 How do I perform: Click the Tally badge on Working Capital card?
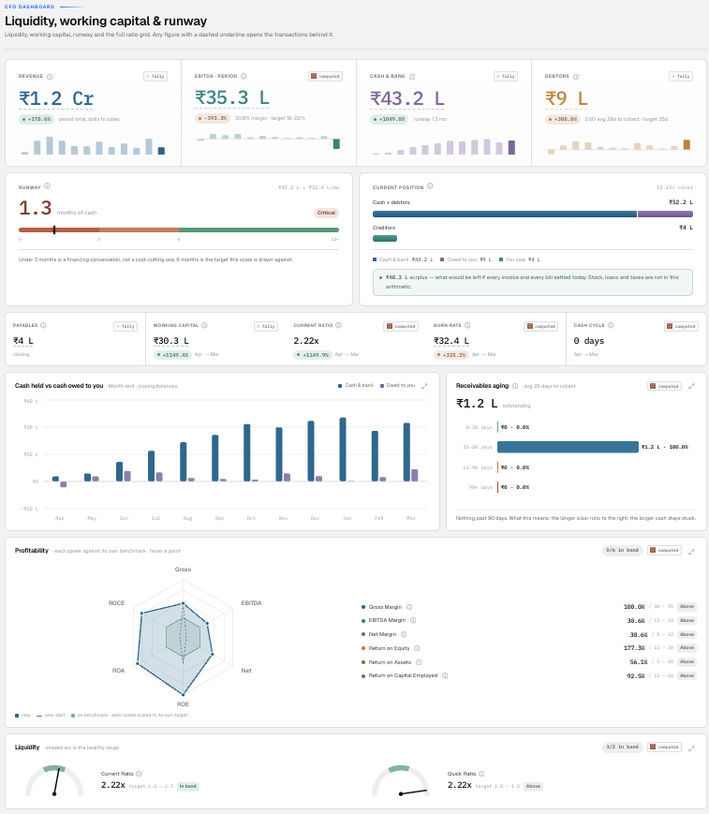point(266,327)
